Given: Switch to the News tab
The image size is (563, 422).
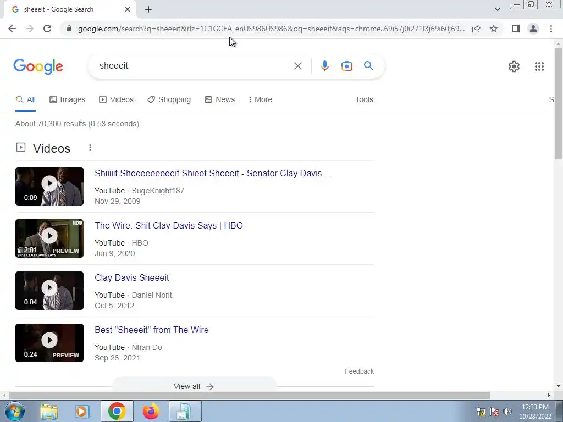Looking at the screenshot, I should [220, 100].
